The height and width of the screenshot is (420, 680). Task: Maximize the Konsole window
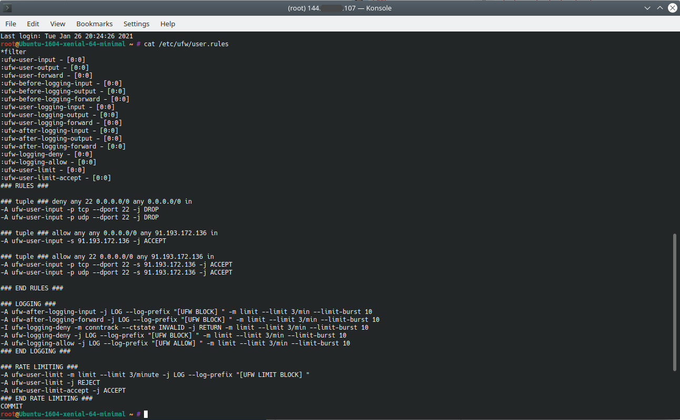[x=660, y=8]
